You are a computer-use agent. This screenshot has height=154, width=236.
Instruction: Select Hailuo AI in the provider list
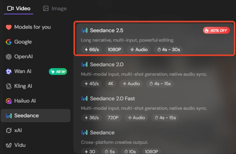[36, 101]
